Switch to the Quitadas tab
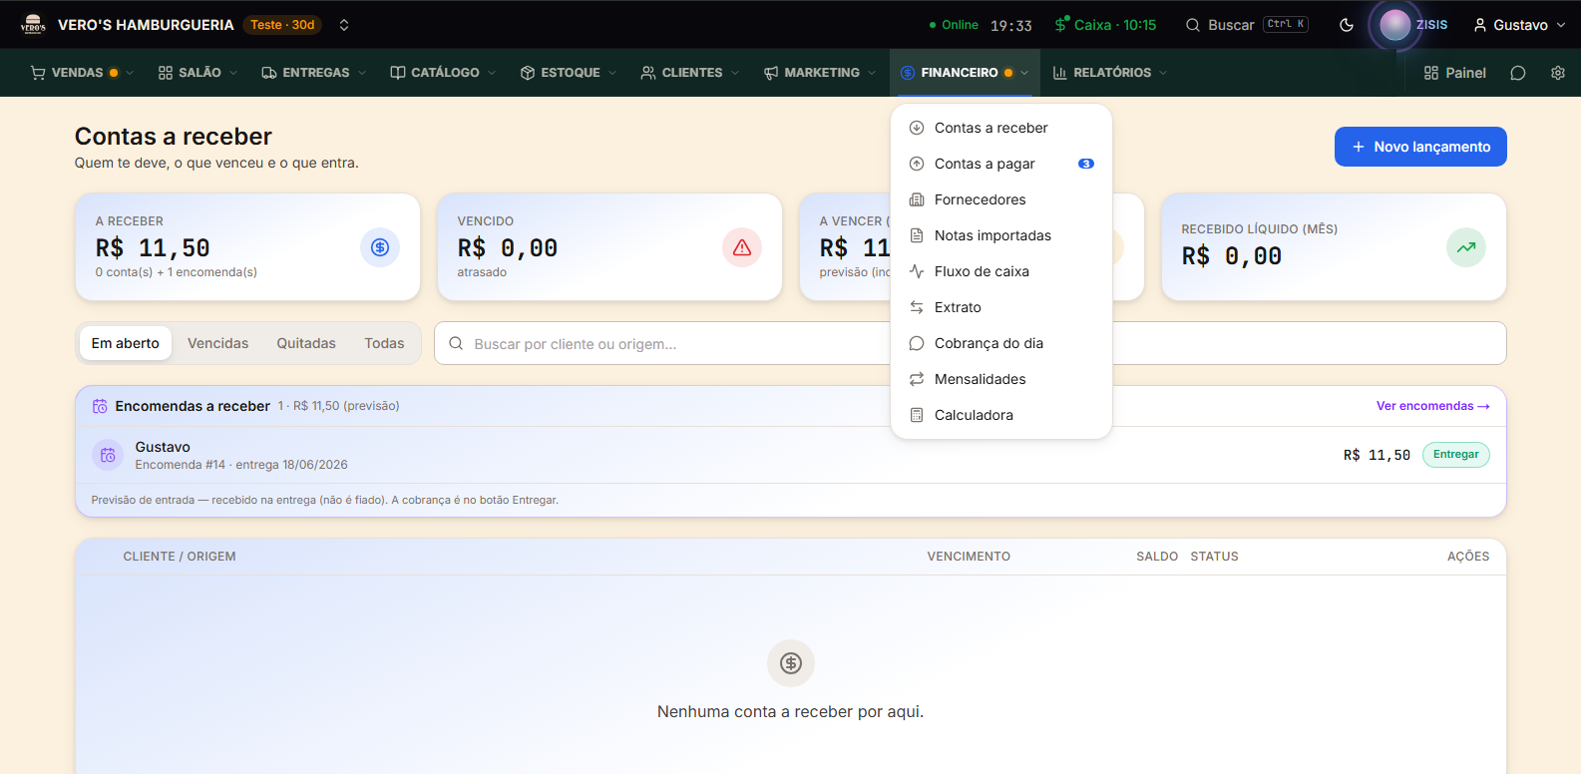The height and width of the screenshot is (774, 1581). (x=306, y=343)
